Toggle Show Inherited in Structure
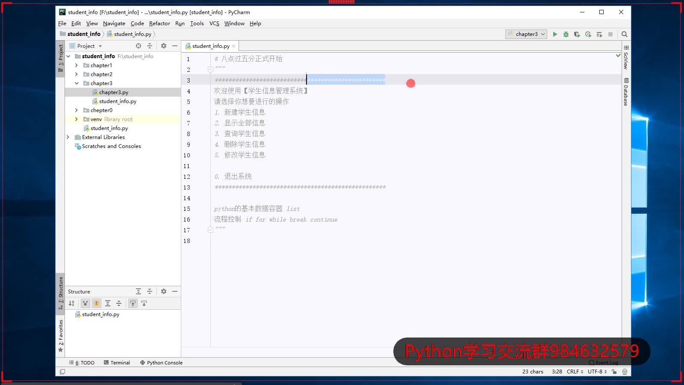Screen dimensions: 684x385 coord(85,303)
